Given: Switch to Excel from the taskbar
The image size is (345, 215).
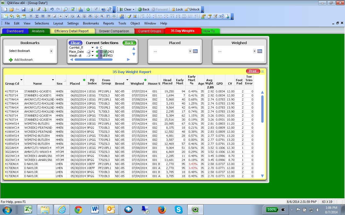Looking at the screenshot, I should point(28,210).
